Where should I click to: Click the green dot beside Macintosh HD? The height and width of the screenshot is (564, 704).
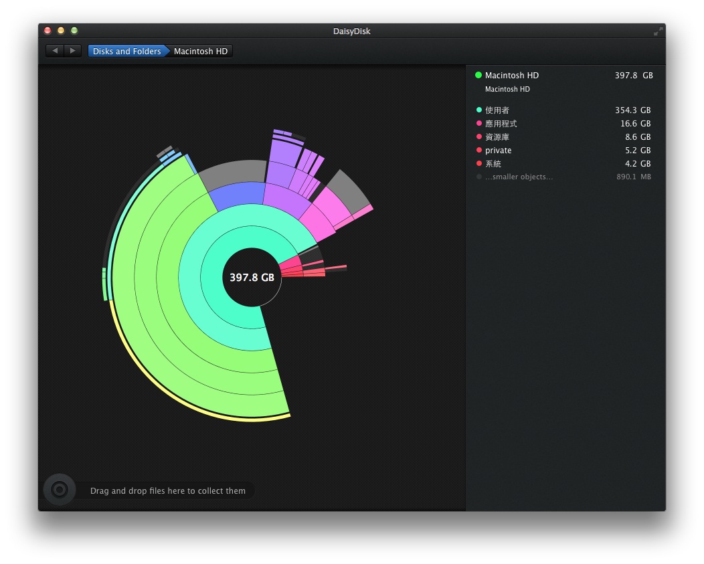pos(478,75)
